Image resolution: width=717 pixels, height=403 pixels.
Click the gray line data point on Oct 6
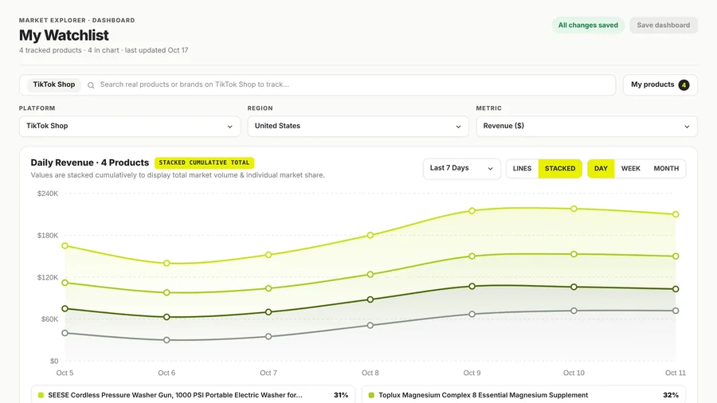pos(167,340)
